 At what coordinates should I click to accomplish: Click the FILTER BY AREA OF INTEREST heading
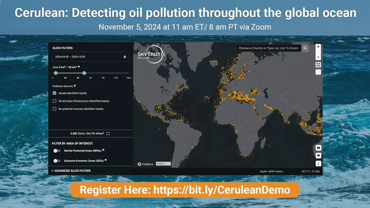tap(72, 143)
